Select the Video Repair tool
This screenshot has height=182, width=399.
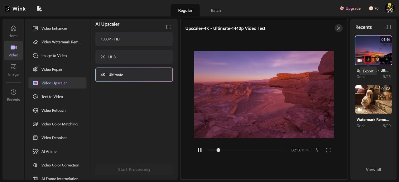[x=57, y=69]
